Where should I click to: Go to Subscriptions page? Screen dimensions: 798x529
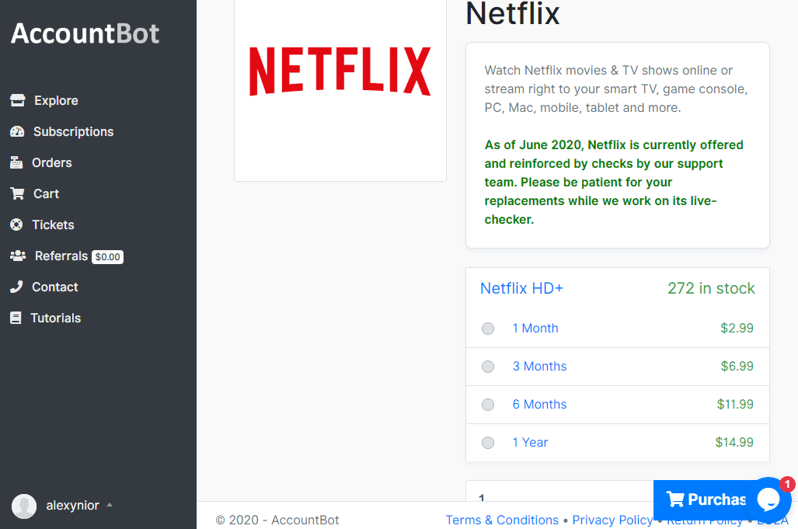point(73,132)
